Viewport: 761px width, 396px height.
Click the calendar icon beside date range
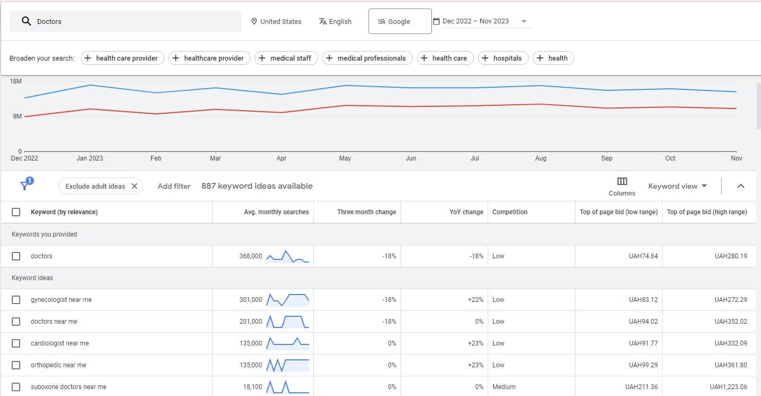pos(437,21)
